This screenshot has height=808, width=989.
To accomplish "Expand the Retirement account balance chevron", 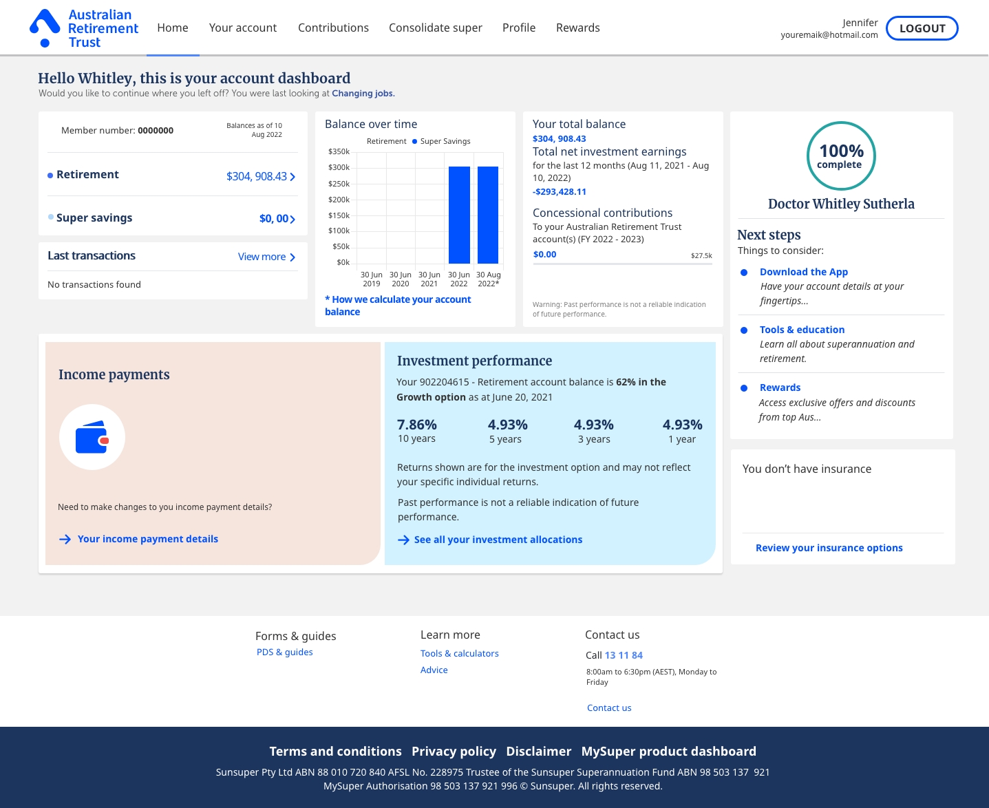I will (293, 177).
